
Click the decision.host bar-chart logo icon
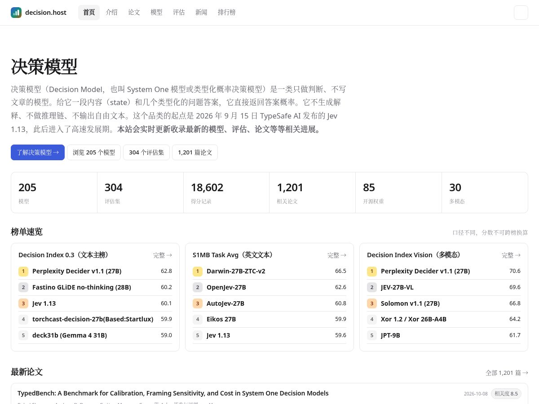pyautogui.click(x=16, y=13)
